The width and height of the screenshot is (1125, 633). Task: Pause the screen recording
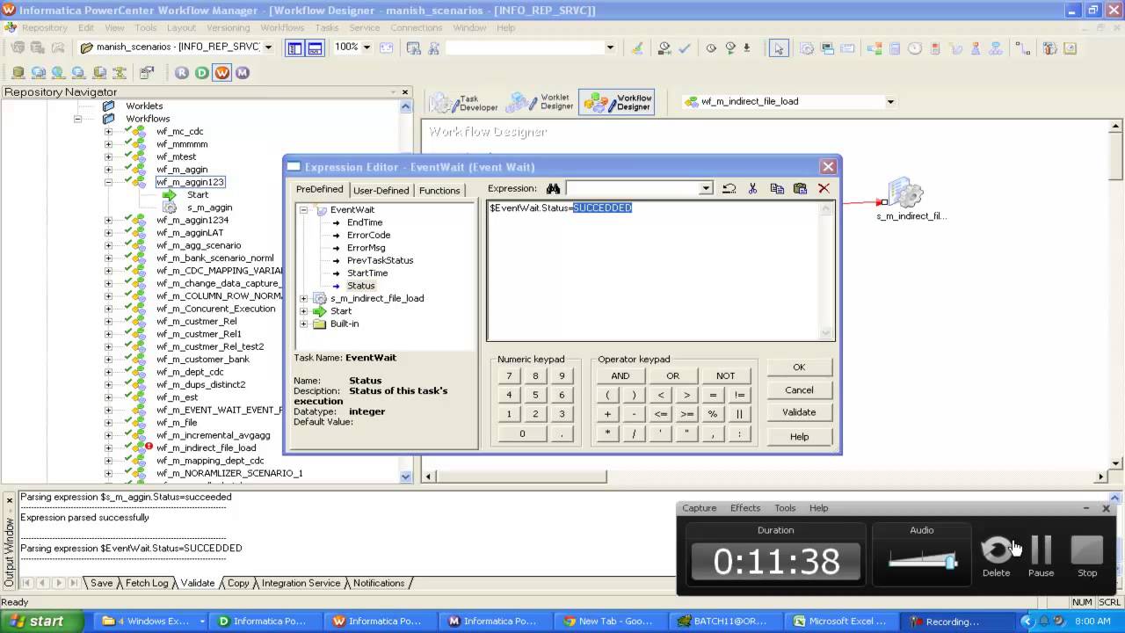1042,557
